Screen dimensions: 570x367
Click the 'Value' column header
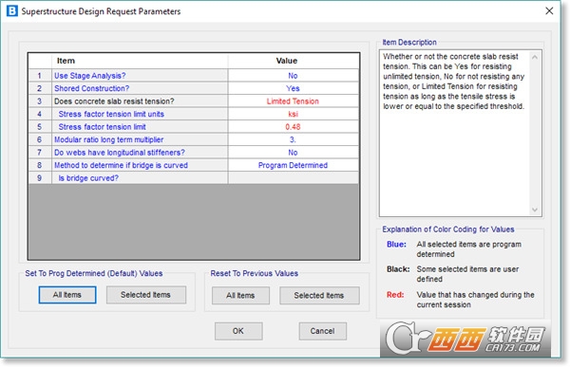[x=294, y=61]
